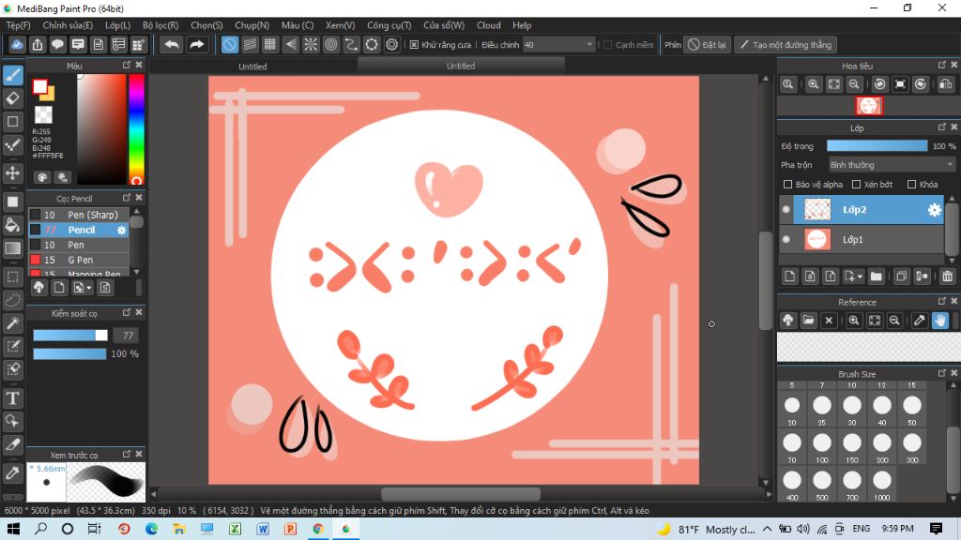Select the Bucket fill tool
961x540 pixels.
point(13,225)
